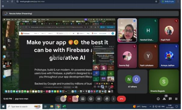
Task: Open meeting details info icon
Action: (x=158, y=99)
